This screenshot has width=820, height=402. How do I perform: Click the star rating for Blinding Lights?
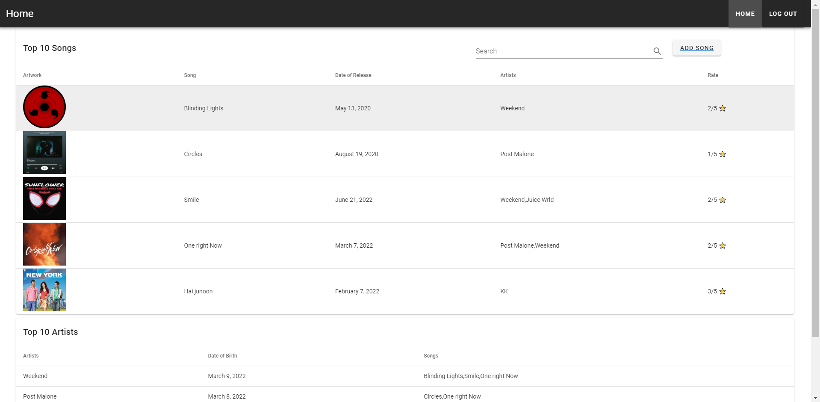tap(723, 108)
